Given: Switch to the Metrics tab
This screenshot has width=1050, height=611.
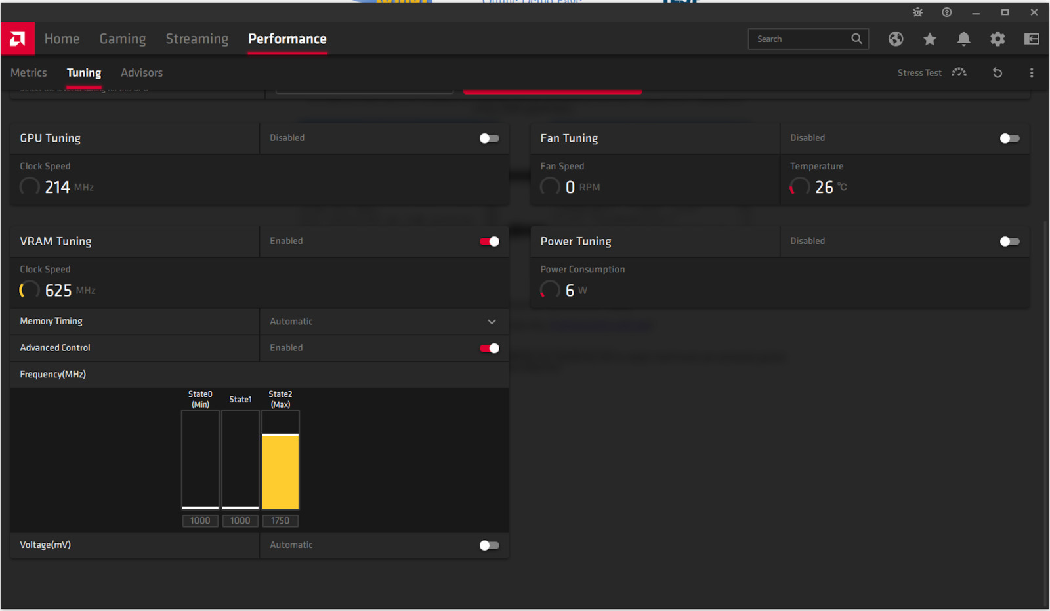Looking at the screenshot, I should [x=29, y=73].
